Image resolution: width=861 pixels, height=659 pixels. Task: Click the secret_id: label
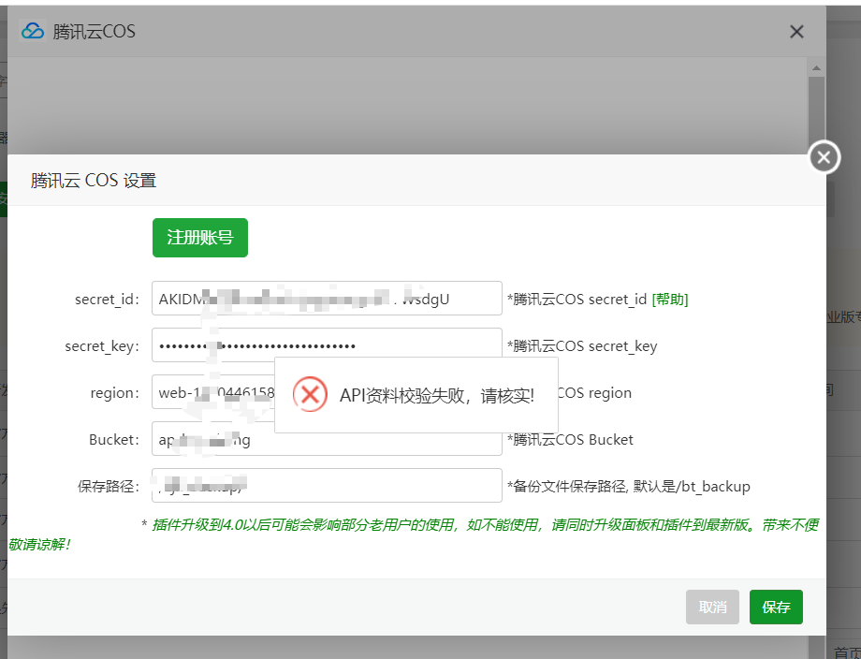(x=107, y=300)
